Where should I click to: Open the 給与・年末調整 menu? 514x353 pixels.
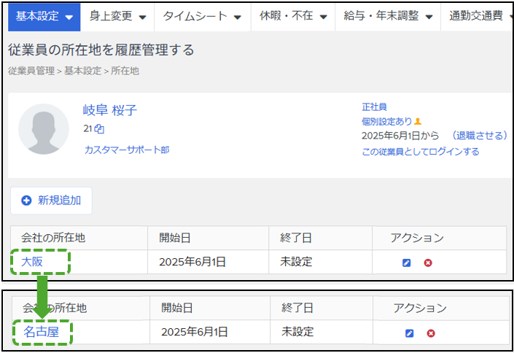click(388, 16)
